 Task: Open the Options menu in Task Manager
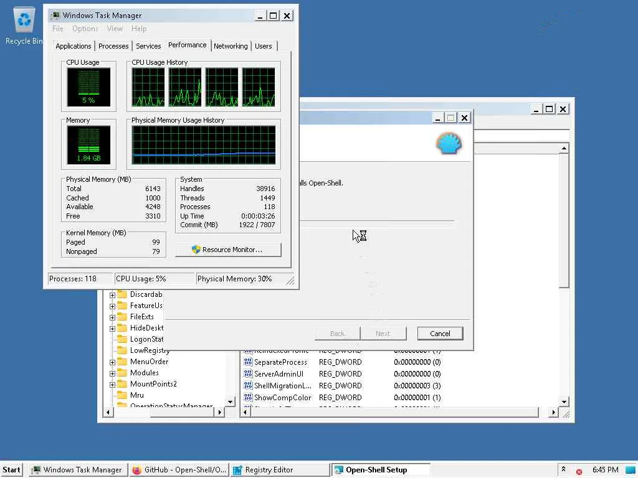85,29
